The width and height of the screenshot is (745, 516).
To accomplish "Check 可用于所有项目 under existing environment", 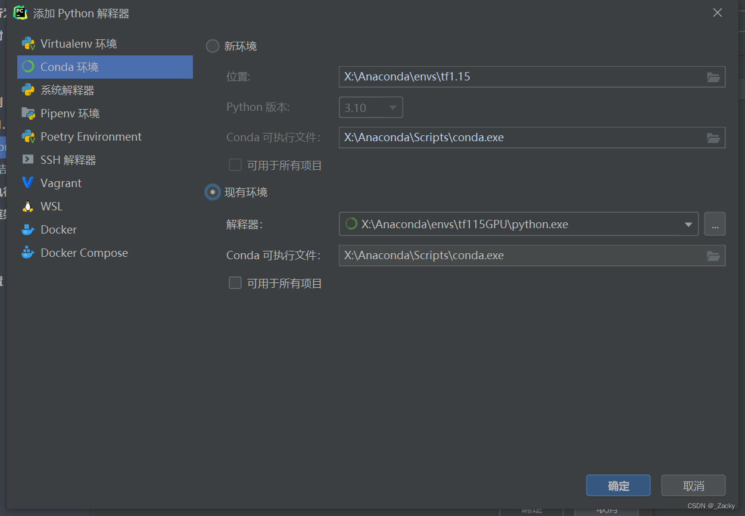I will [235, 283].
